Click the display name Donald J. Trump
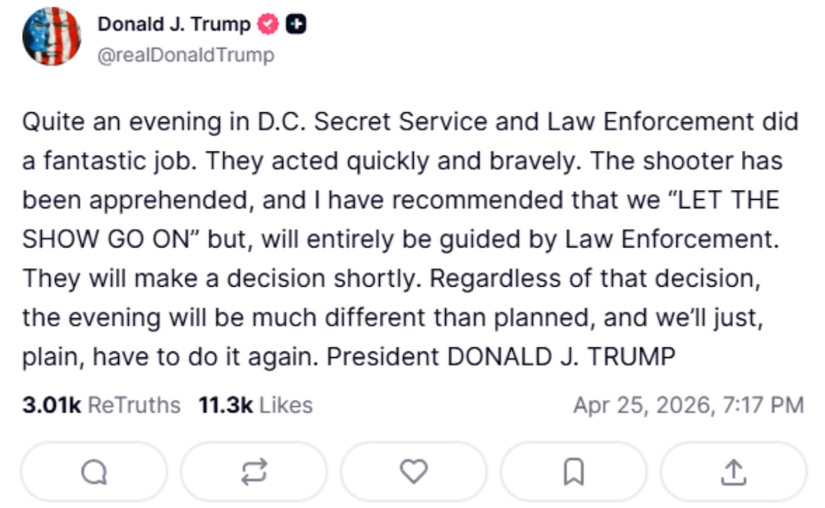The height and width of the screenshot is (508, 825). tap(172, 24)
